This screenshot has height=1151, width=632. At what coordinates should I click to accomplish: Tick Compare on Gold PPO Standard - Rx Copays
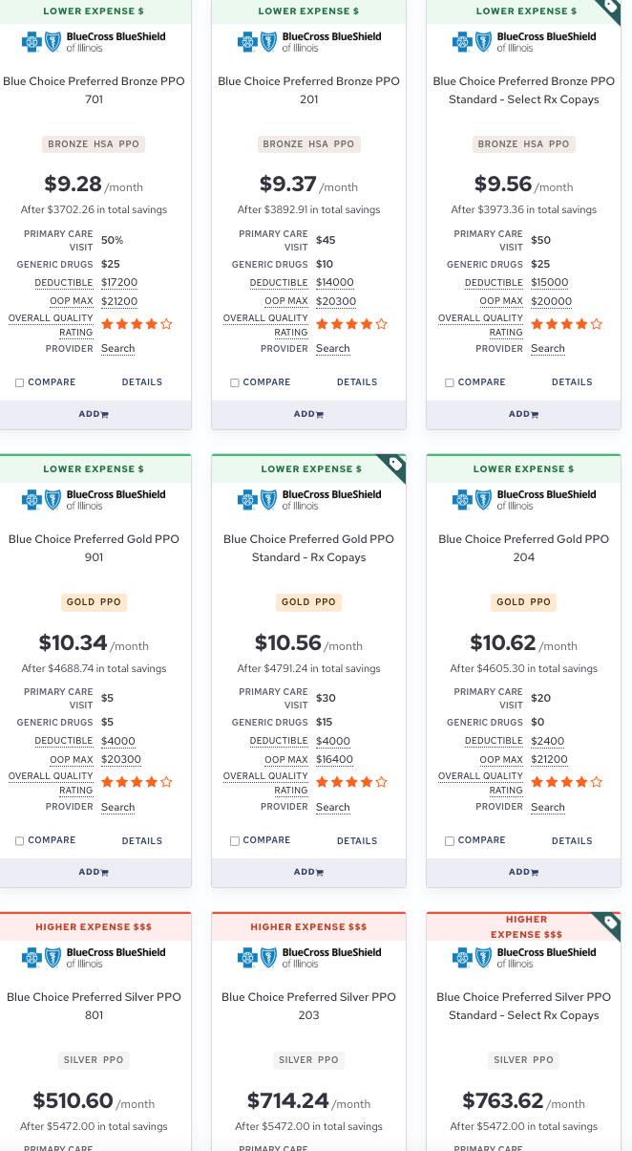pos(235,841)
